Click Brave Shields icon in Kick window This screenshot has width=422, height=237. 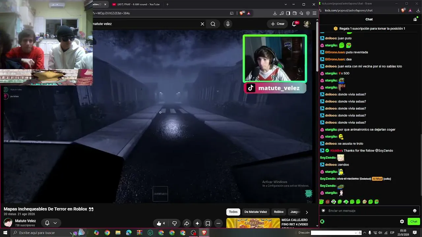click(403, 10)
